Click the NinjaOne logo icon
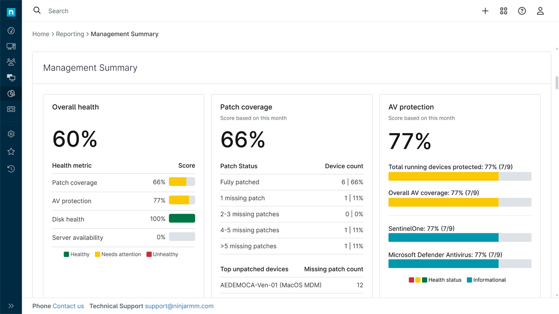This screenshot has height=314, width=559. (x=11, y=12)
